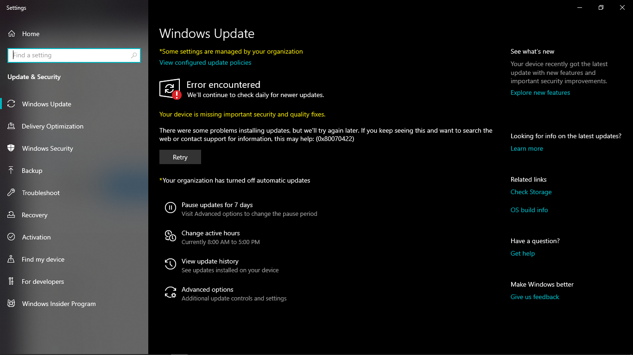Click the Error encountered heading
This screenshot has height=355, width=633.
click(223, 85)
